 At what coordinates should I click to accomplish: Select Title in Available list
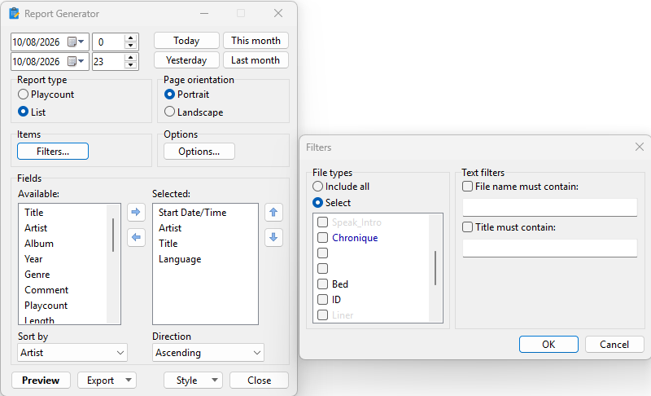pos(33,213)
